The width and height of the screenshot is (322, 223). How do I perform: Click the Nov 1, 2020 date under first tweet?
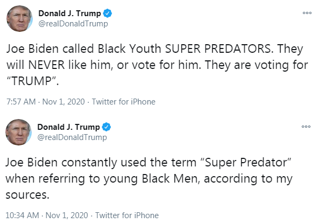click(64, 102)
